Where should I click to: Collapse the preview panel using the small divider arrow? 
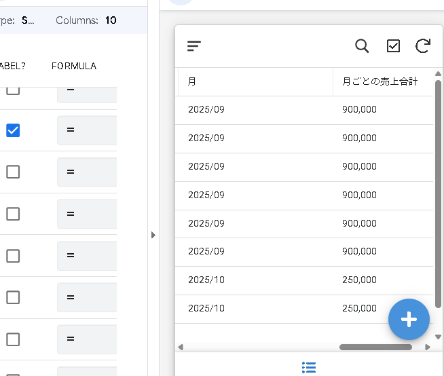click(x=153, y=235)
